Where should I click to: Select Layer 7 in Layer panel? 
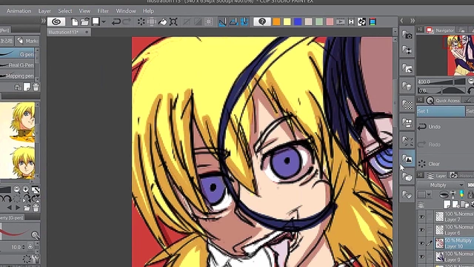(454, 217)
